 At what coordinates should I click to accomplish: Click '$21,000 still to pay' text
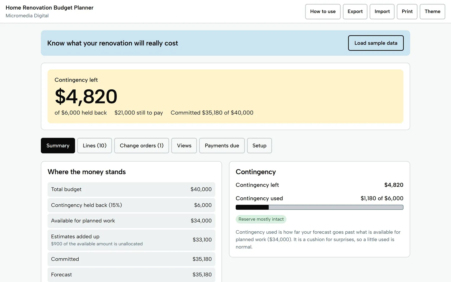139,113
